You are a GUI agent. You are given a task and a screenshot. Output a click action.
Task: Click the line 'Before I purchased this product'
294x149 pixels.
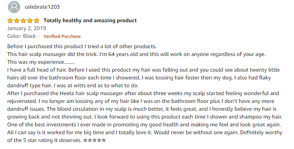82,47
